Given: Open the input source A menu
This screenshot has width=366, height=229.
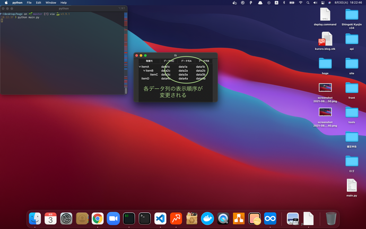Looking at the screenshot, I should (276, 3).
